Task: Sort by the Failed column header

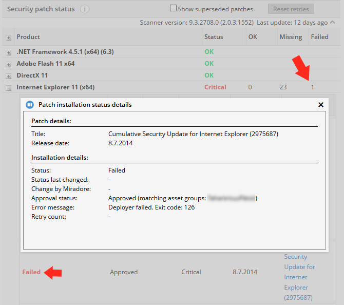Action: click(320, 37)
